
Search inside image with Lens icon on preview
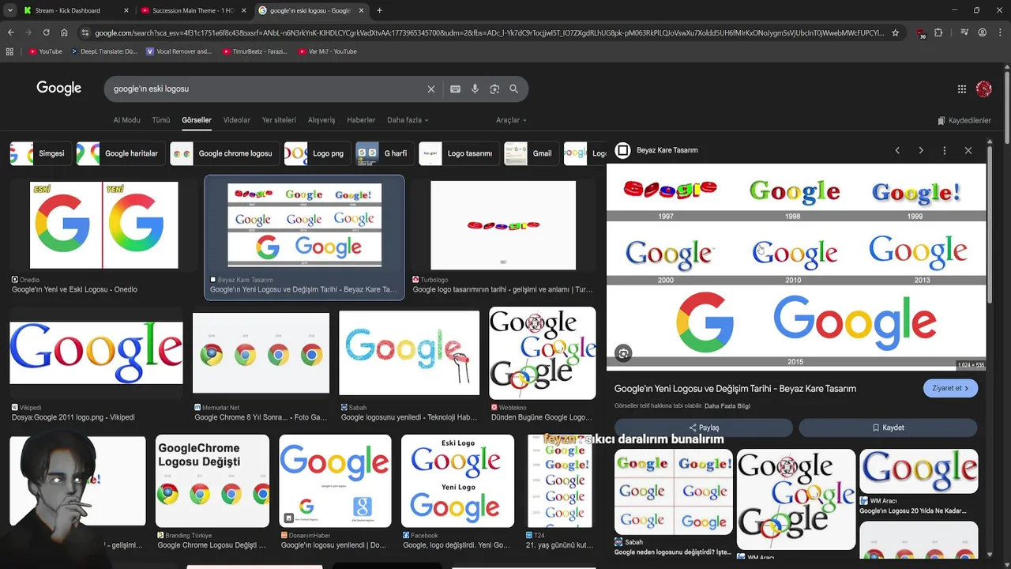coord(623,353)
